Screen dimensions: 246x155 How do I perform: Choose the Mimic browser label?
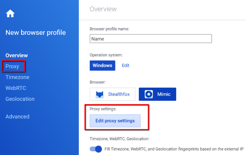(x=163, y=94)
